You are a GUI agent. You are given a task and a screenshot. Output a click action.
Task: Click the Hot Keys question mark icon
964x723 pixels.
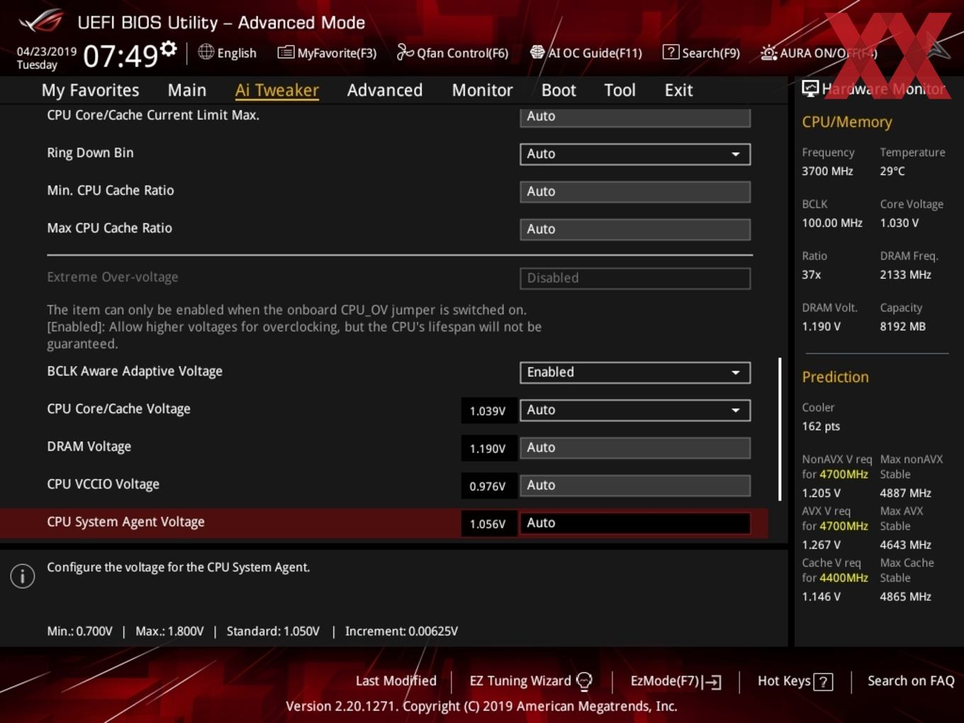[823, 682]
